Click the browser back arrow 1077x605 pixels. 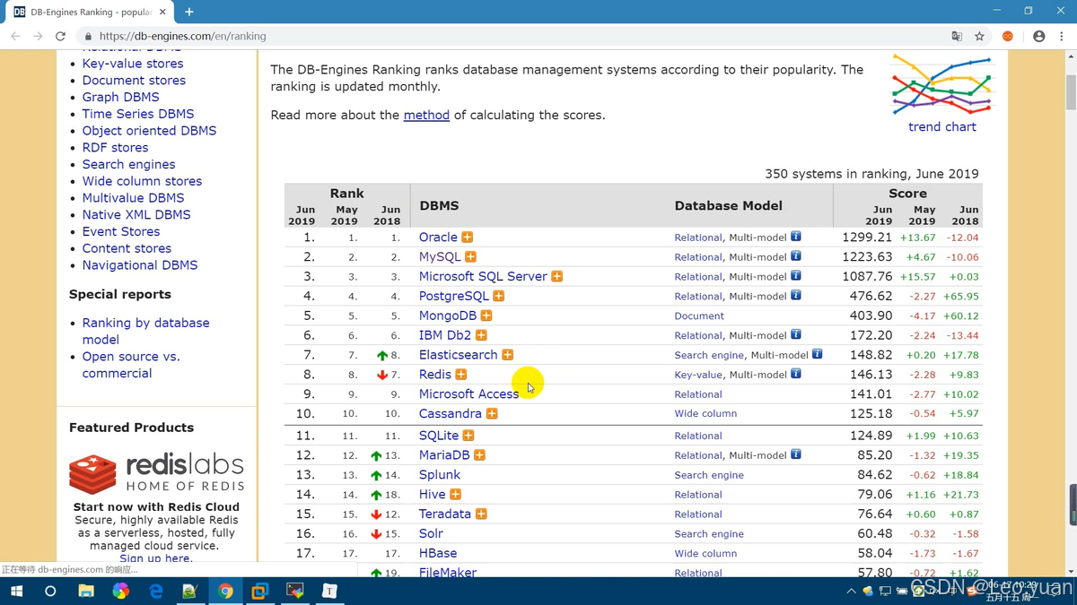pos(15,37)
